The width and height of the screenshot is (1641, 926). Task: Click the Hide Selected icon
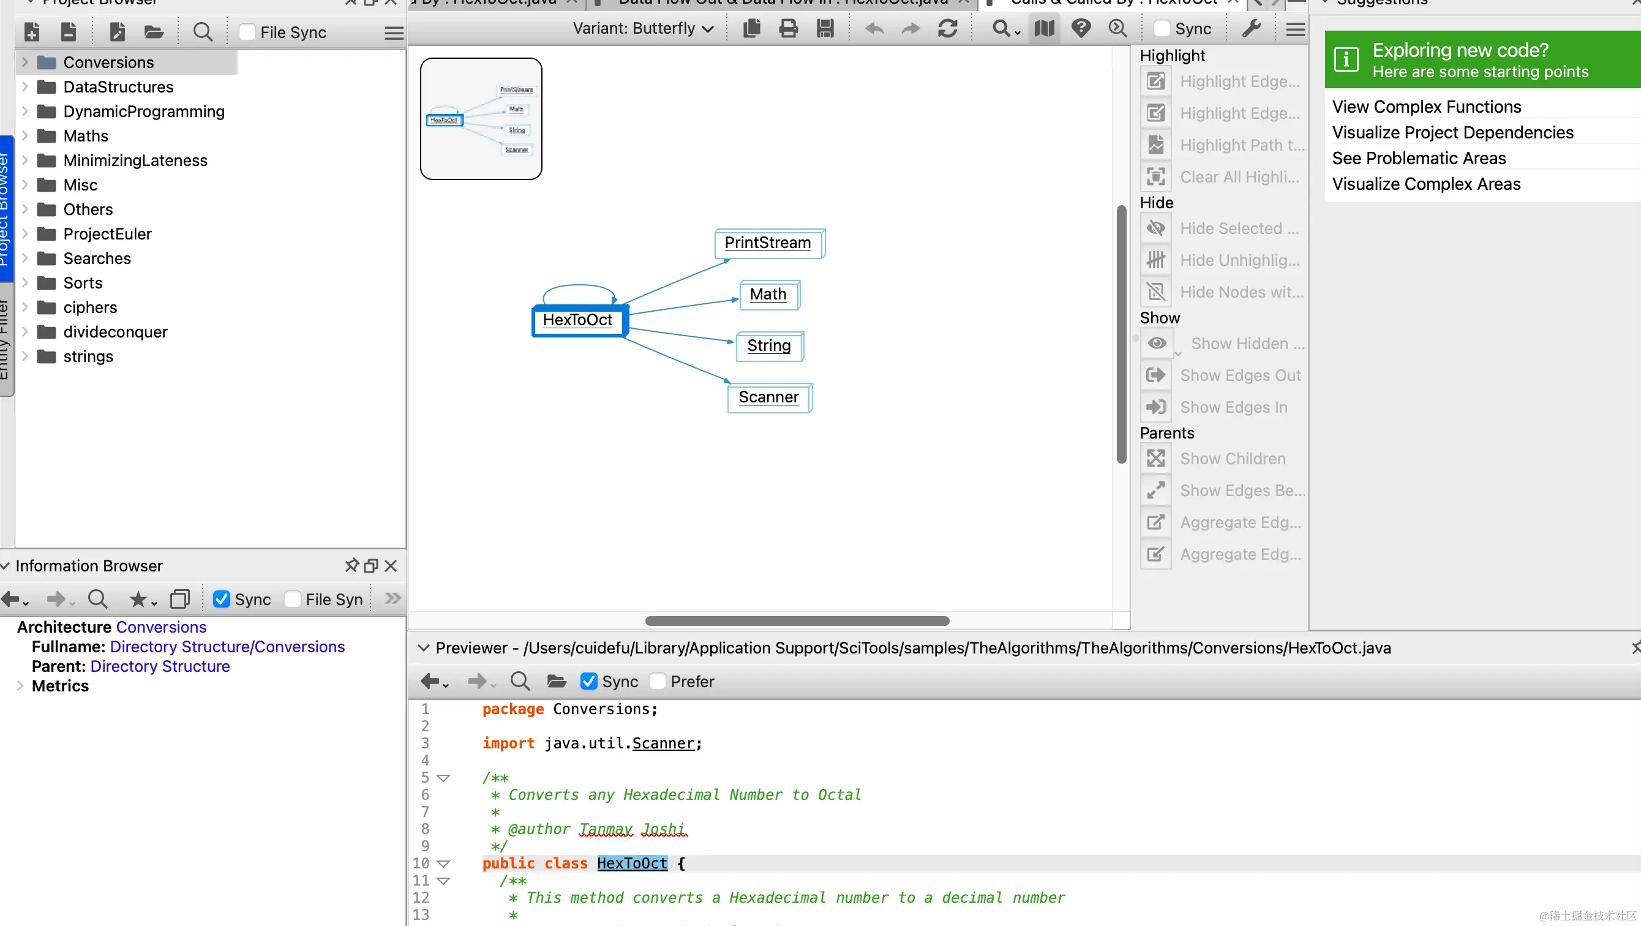(1155, 228)
